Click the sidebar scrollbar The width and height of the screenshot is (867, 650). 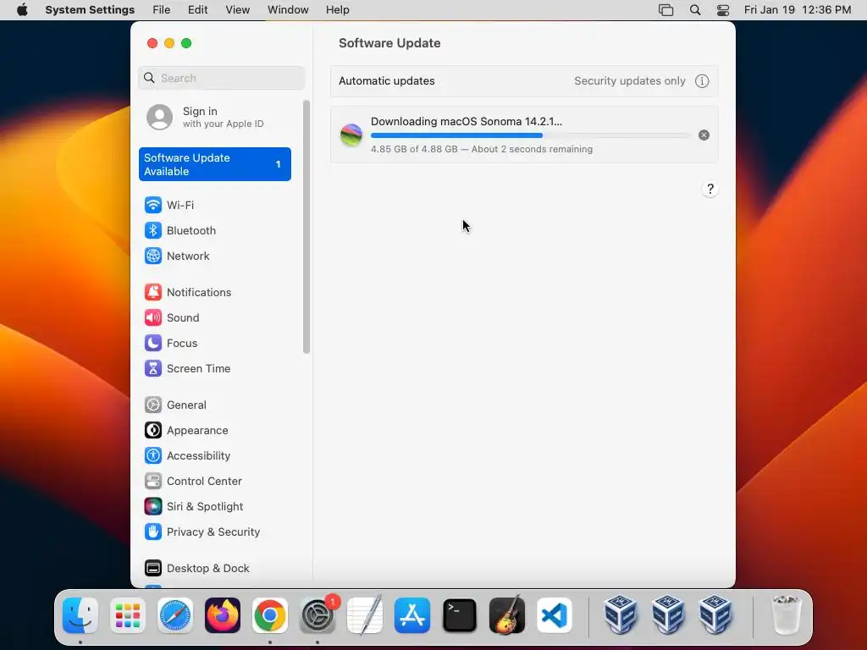[306, 227]
